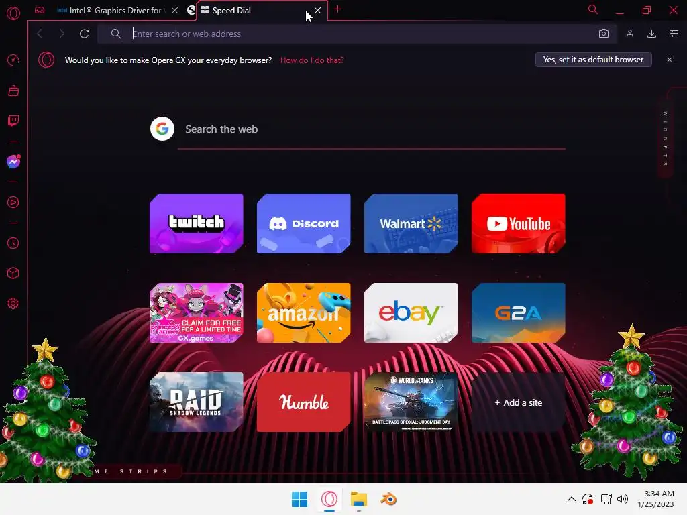Image resolution: width=687 pixels, height=515 pixels.
Task: Go back with the back arrow
Action: coord(40,34)
